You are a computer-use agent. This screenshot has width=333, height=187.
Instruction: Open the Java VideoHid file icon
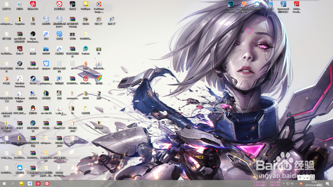tap(99, 65)
